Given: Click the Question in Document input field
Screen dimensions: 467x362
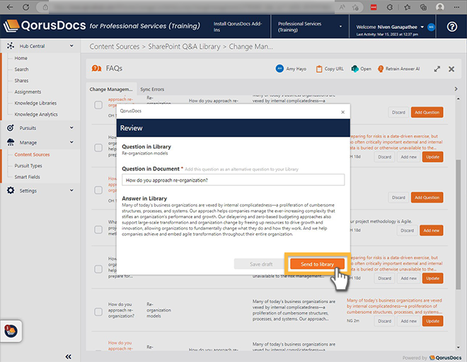Looking at the screenshot, I should pos(233,180).
